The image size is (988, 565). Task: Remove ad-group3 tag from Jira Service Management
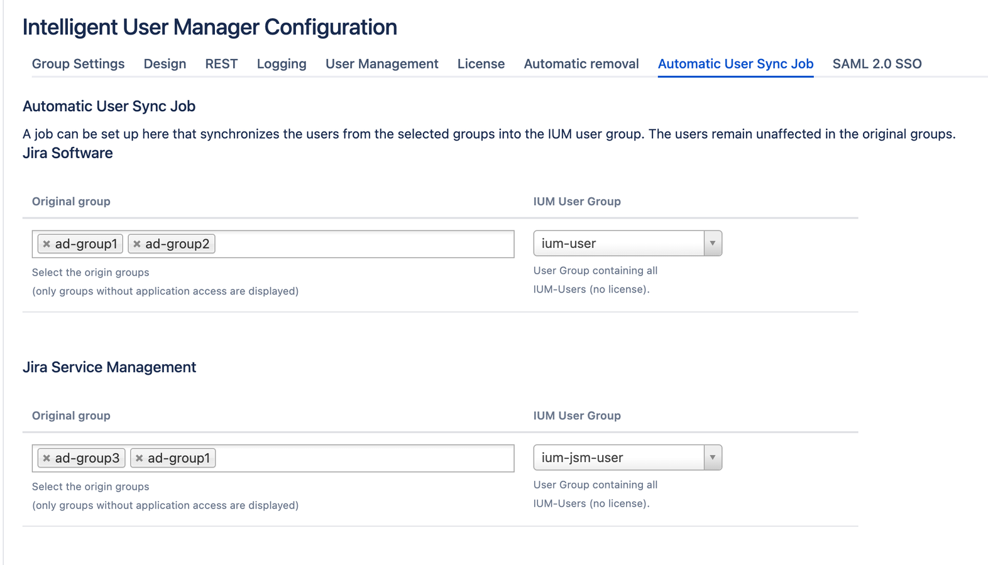47,458
